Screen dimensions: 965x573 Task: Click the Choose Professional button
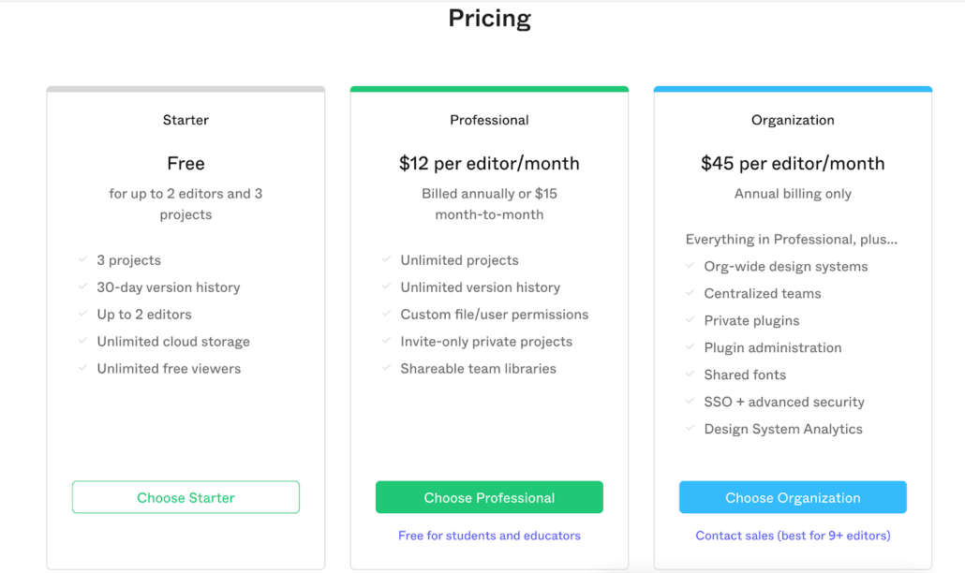pos(489,497)
